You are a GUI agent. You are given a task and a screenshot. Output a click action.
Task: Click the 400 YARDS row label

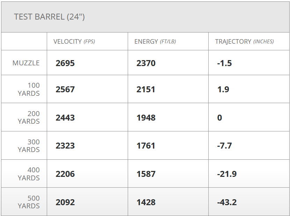click(x=29, y=174)
